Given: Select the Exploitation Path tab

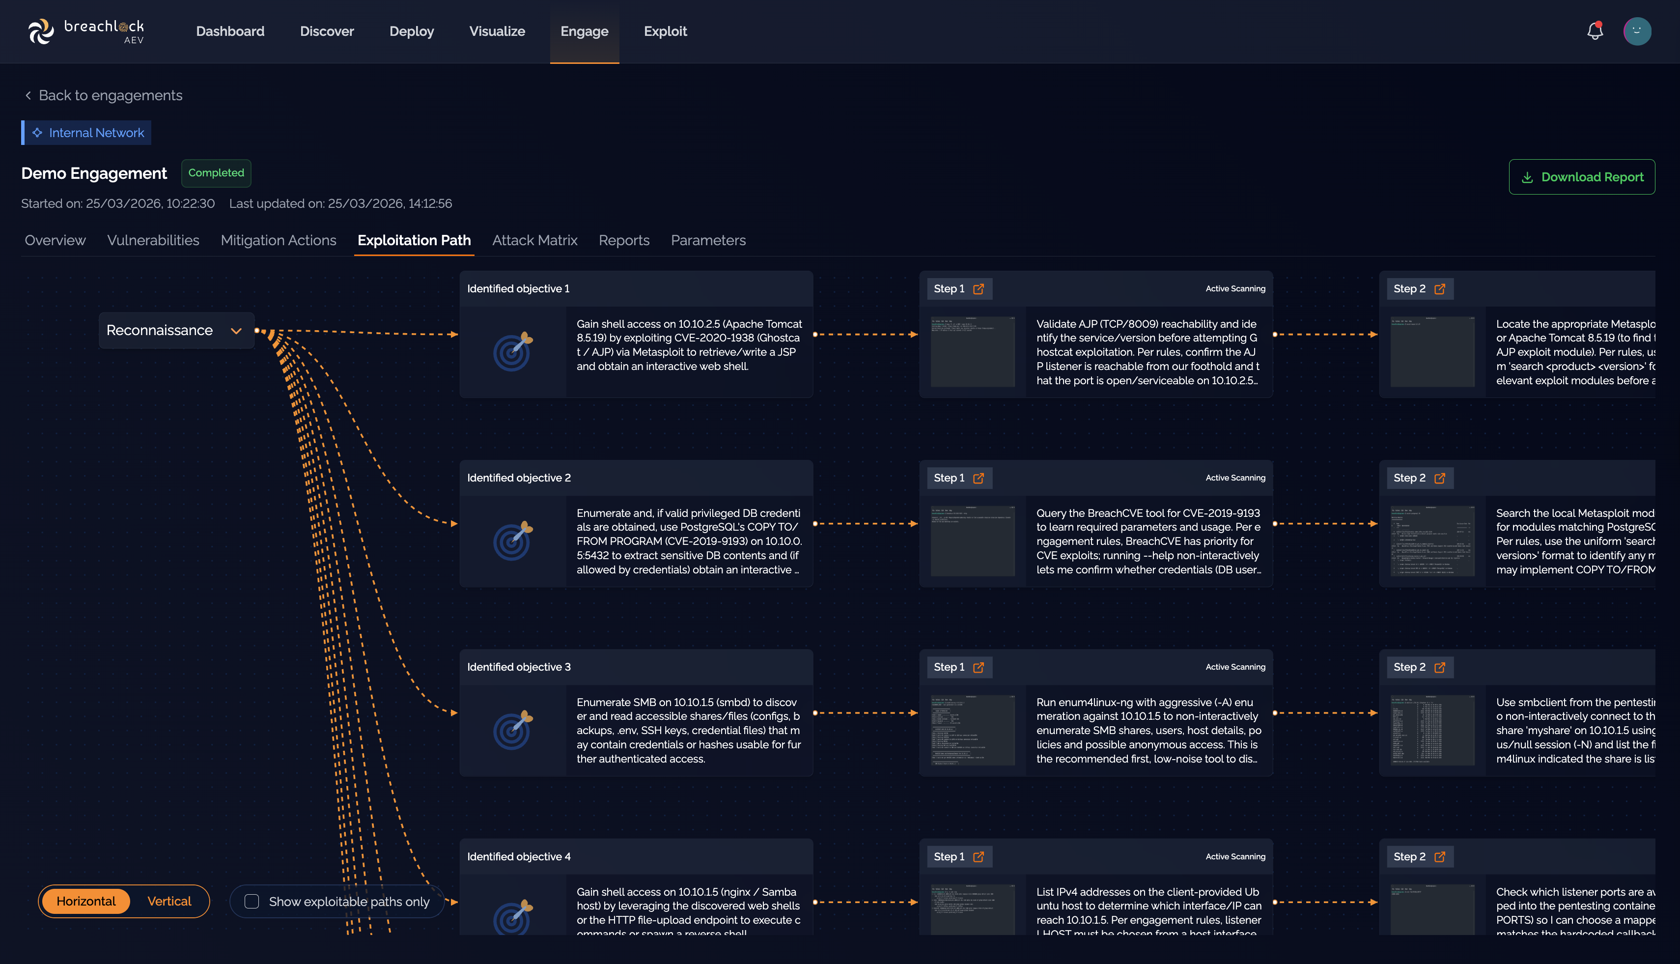Looking at the screenshot, I should pos(414,240).
